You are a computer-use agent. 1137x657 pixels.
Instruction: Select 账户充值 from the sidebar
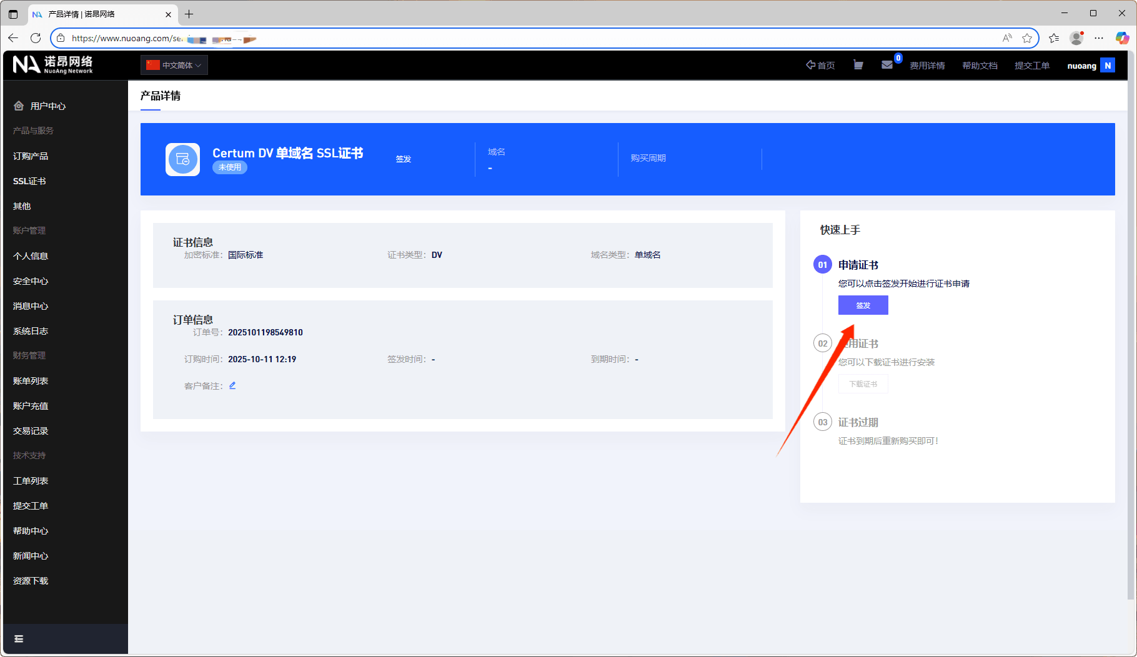[x=31, y=406]
